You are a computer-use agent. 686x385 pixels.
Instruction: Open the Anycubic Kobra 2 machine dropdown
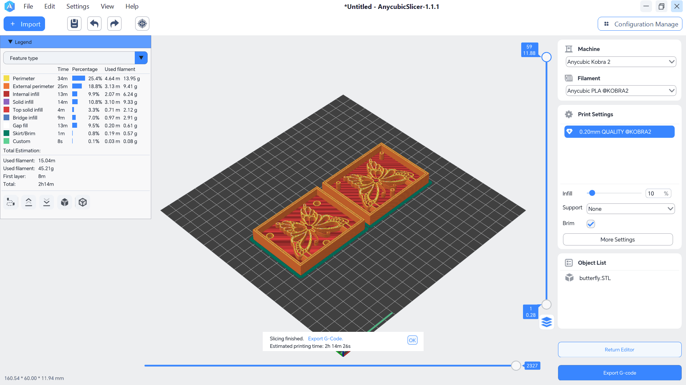coord(621,62)
